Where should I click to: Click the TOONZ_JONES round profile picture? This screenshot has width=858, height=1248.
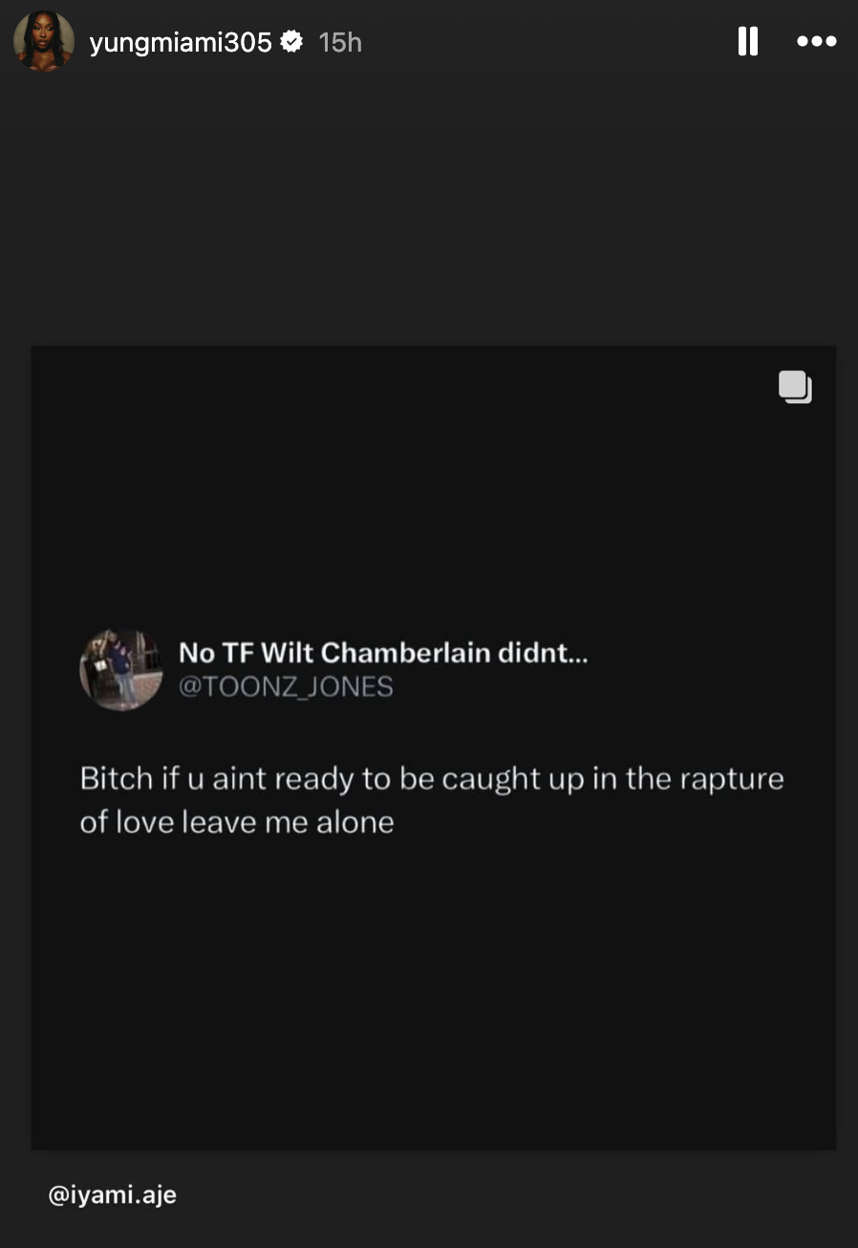pyautogui.click(x=121, y=670)
